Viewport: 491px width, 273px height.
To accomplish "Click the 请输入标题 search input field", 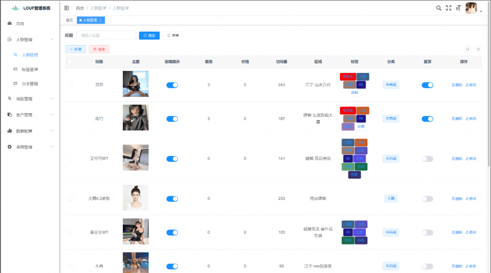I will click(106, 36).
